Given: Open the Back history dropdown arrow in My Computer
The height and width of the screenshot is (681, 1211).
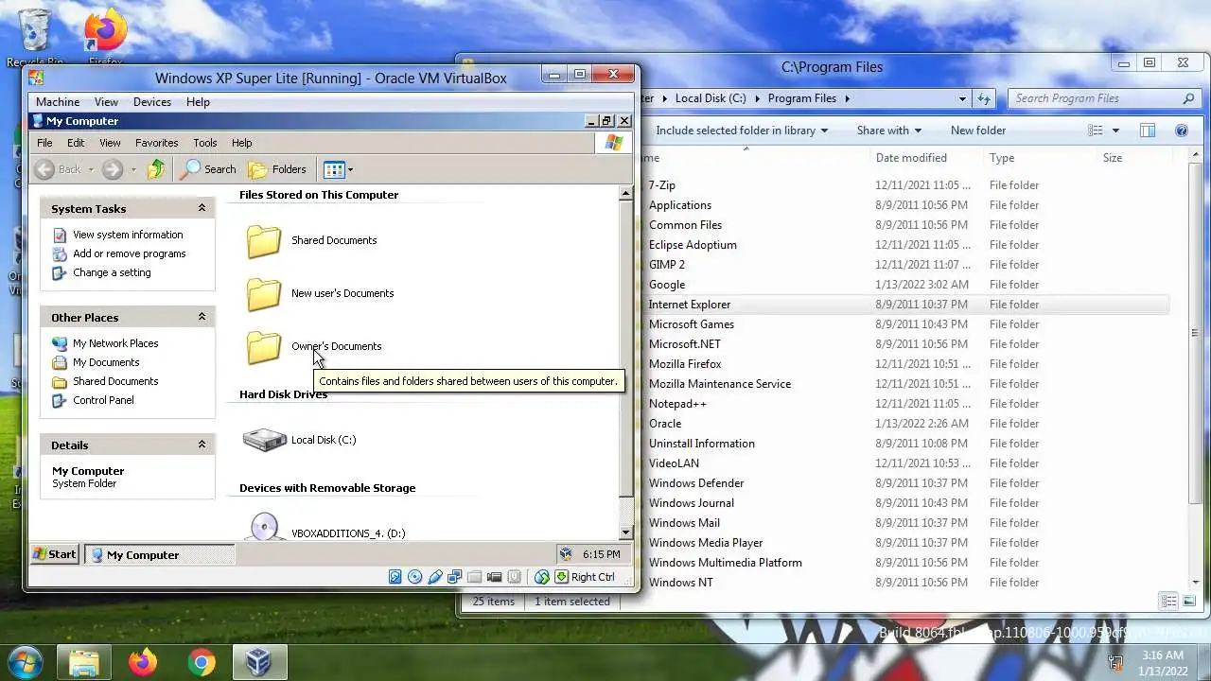Looking at the screenshot, I should pos(91,170).
